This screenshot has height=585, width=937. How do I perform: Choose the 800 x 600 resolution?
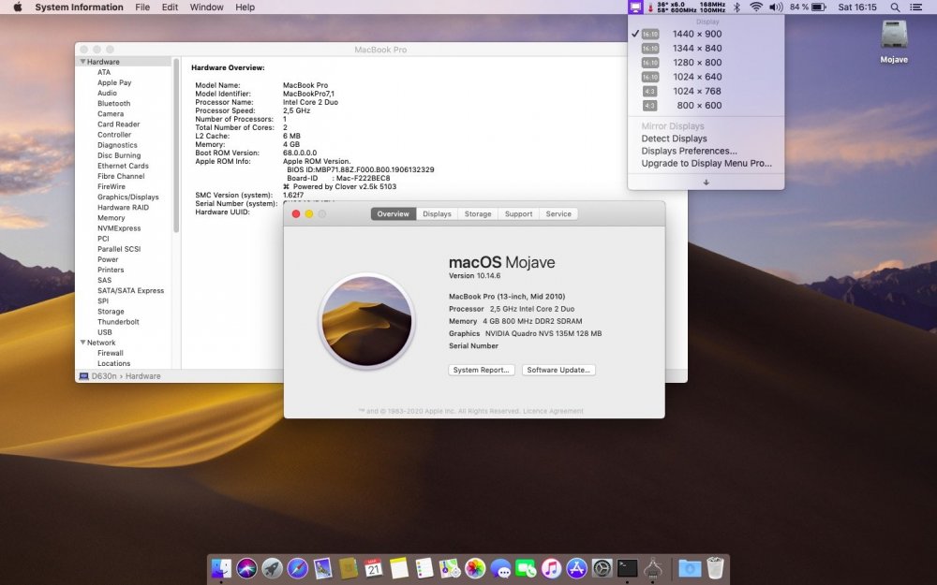[x=697, y=105]
